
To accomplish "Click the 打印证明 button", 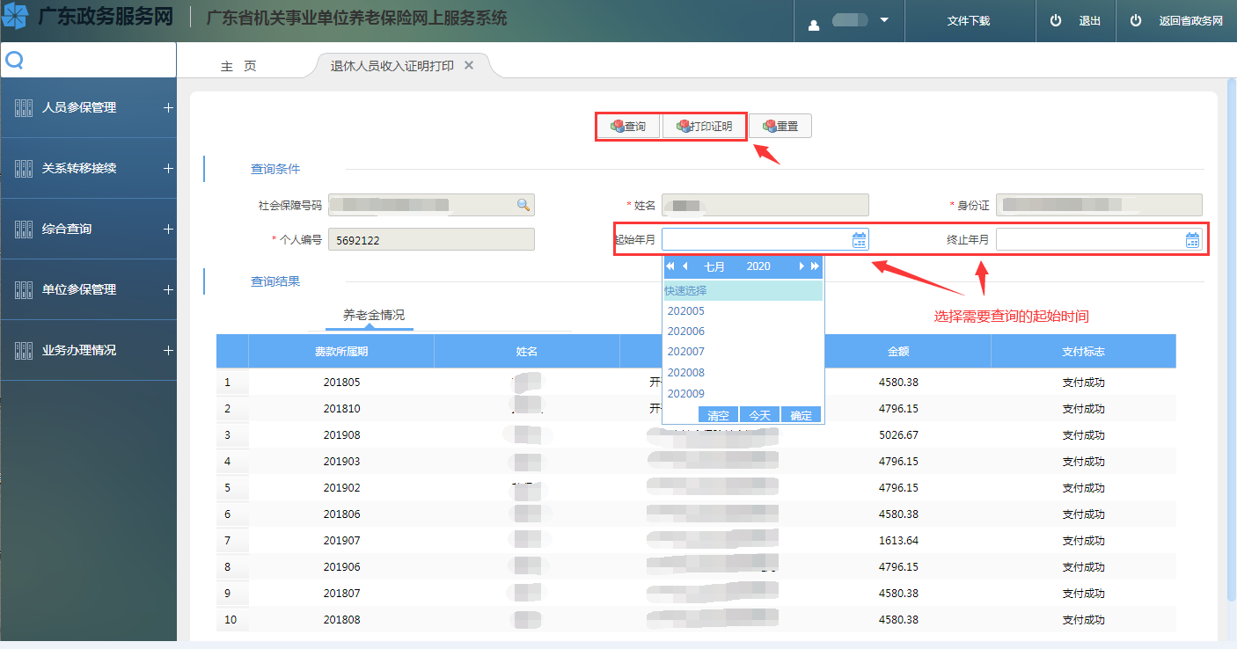I will [x=704, y=127].
